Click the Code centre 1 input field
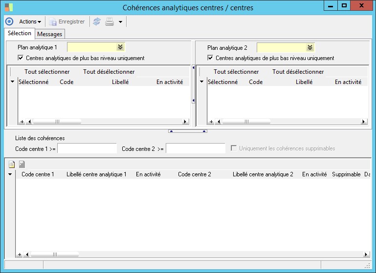The width and height of the screenshot is (376, 273). point(87,148)
